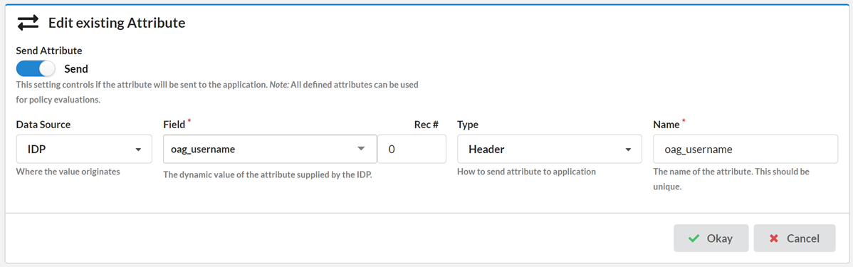The width and height of the screenshot is (853, 267).
Task: Click the swap arrows icon beside the title
Action: pyautogui.click(x=28, y=23)
